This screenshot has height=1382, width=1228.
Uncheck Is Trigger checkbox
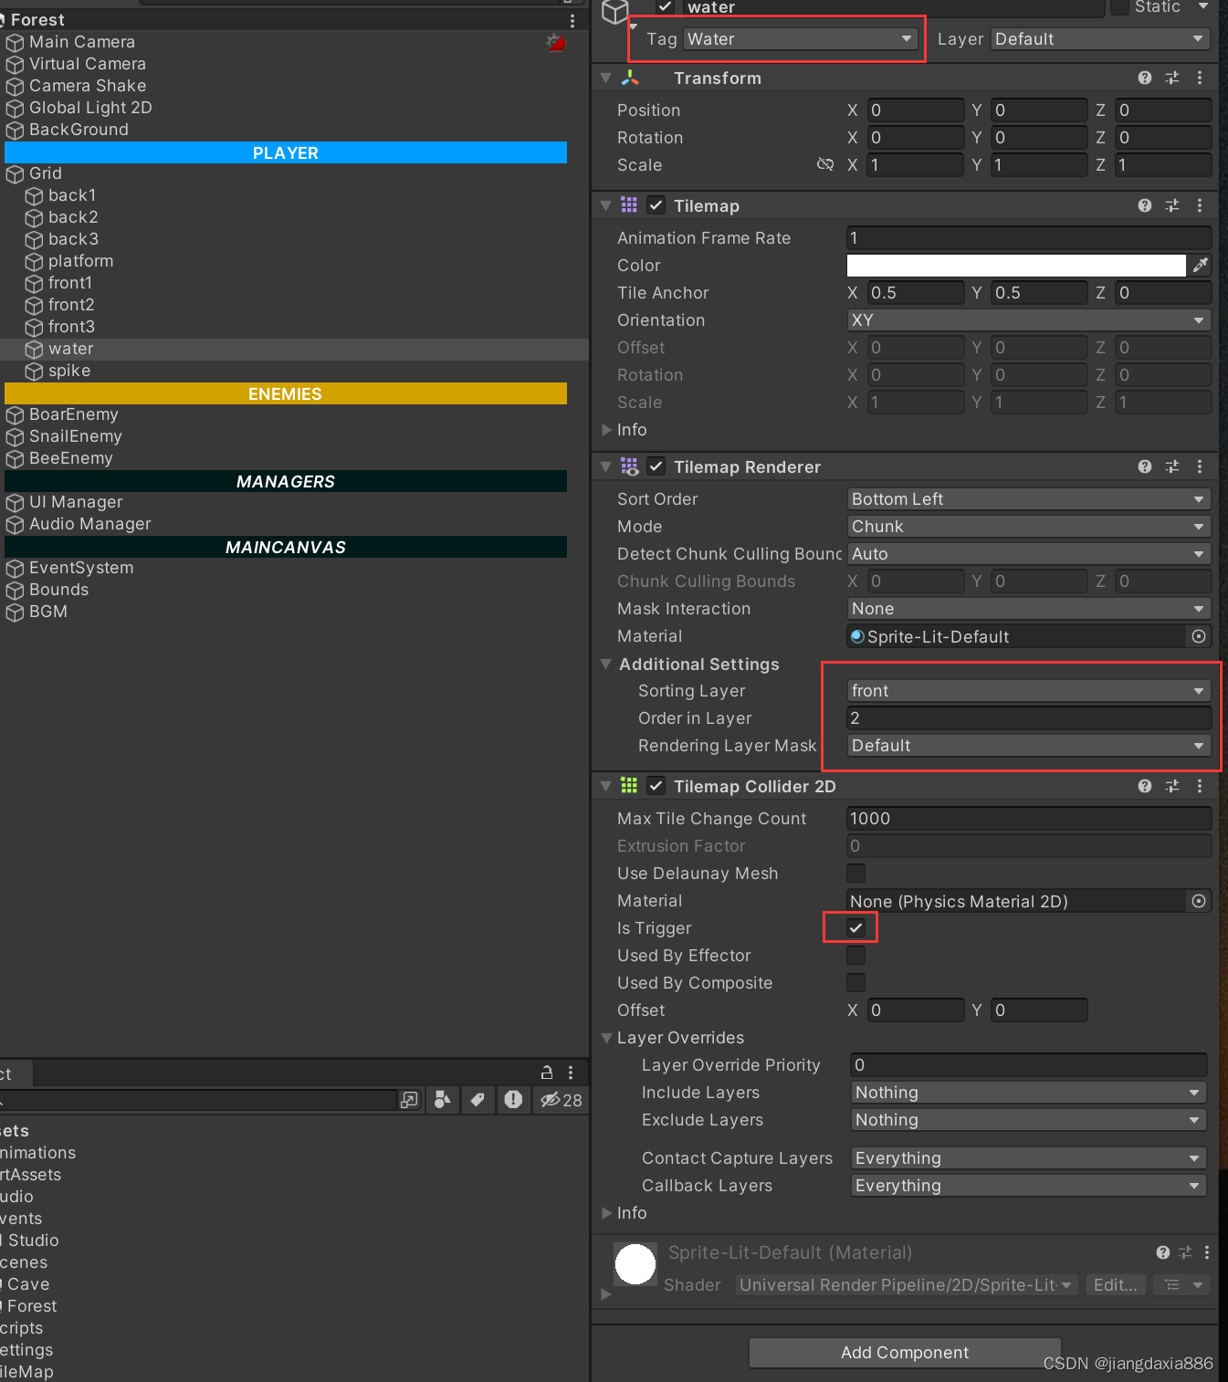tap(855, 928)
